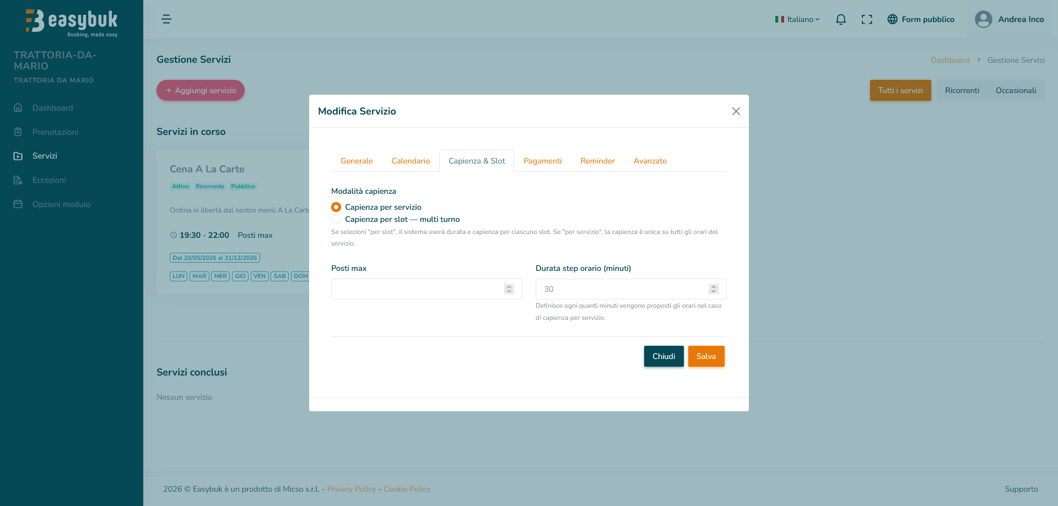The width and height of the screenshot is (1058, 506).
Task: Toggle the hamburger sidebar menu icon
Action: [166, 19]
